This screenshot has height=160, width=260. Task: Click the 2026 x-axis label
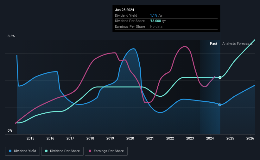(x=250, y=138)
